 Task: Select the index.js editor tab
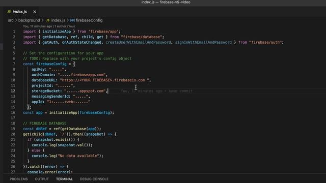19,12
